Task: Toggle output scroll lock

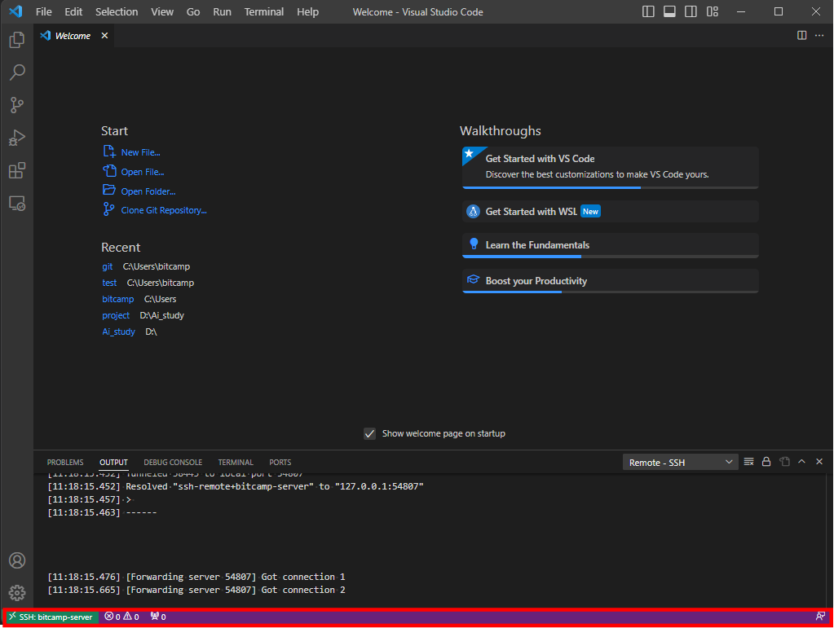Action: coord(766,462)
